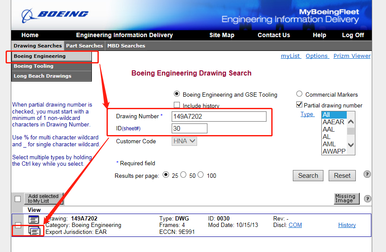Click help icon next to Missing Image
This screenshot has width=386, height=252.
(x=367, y=198)
